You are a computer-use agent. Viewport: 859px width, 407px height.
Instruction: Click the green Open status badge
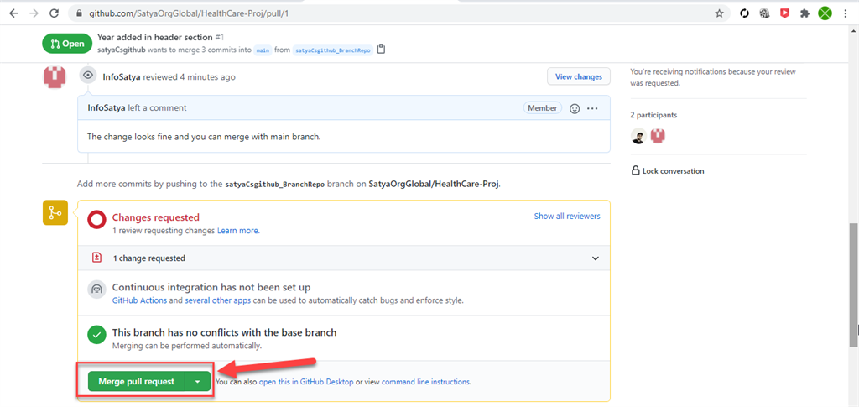(67, 44)
